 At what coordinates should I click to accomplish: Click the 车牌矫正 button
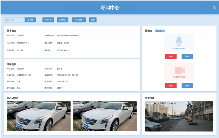(62, 20)
